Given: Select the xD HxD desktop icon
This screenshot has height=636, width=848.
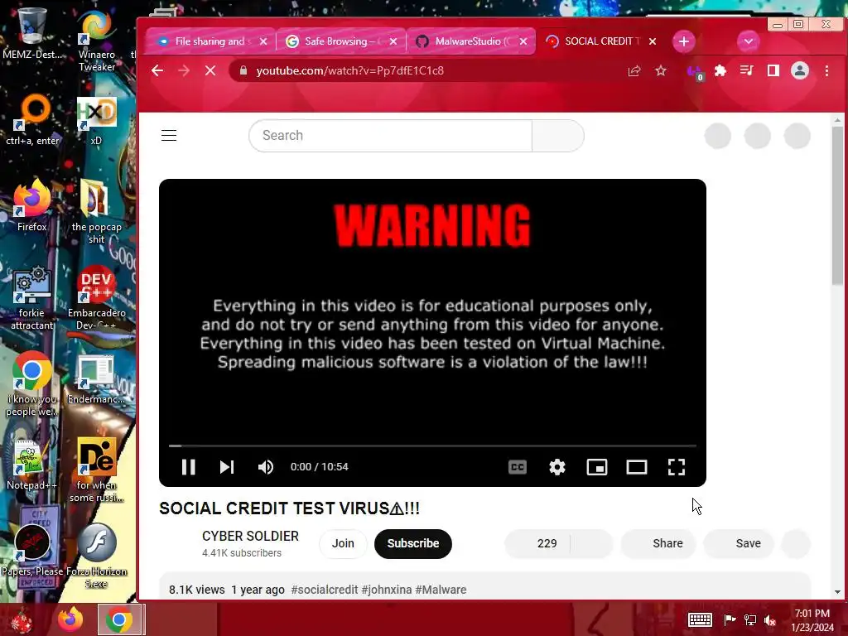Looking at the screenshot, I should pyautogui.click(x=96, y=121).
